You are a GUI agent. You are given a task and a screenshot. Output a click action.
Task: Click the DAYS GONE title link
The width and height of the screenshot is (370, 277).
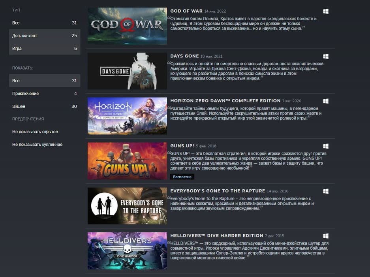pyautogui.click(x=184, y=56)
